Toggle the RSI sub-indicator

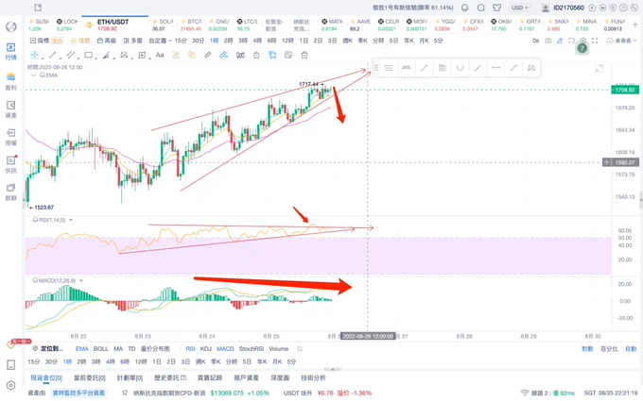190,348
